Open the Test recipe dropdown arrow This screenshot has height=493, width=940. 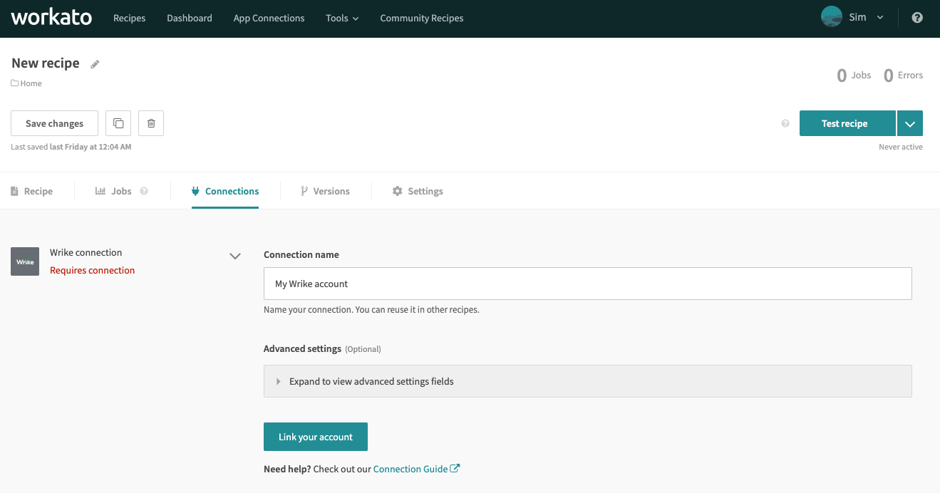point(909,123)
